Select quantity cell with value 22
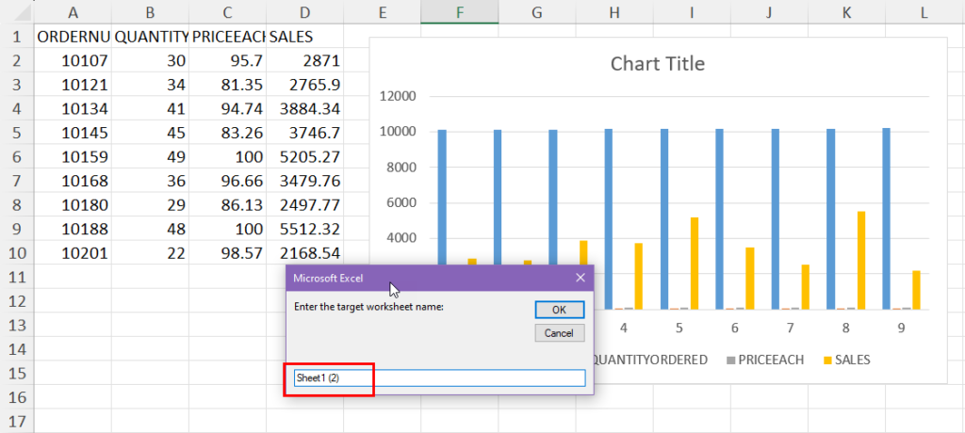 (150, 253)
